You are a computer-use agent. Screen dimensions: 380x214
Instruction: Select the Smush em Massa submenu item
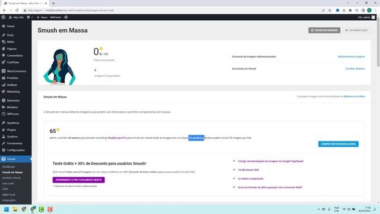[12, 172]
